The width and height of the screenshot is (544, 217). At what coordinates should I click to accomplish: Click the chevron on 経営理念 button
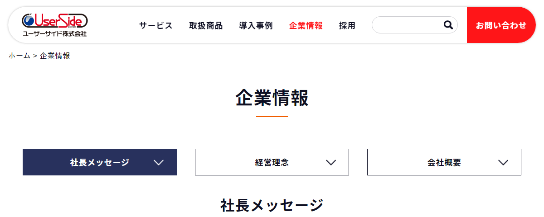(x=331, y=162)
